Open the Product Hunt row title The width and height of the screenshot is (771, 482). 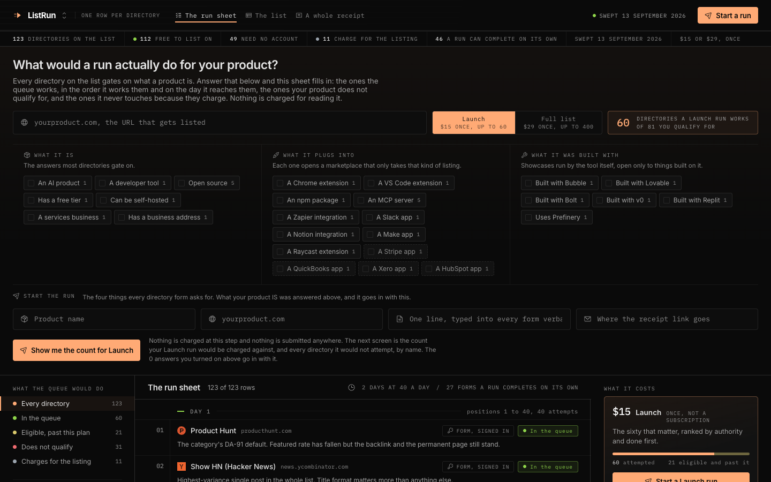213,431
